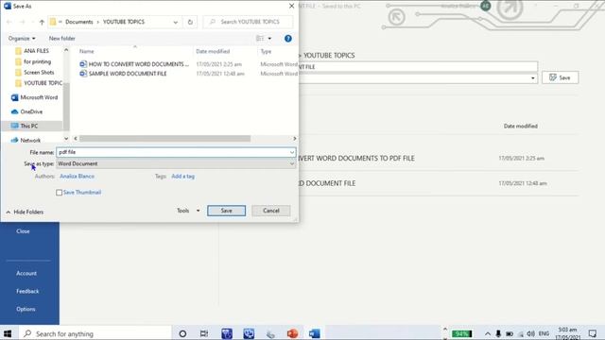Open OneDrive in navigation pane
Image resolution: width=605 pixels, height=340 pixels.
coord(26,111)
